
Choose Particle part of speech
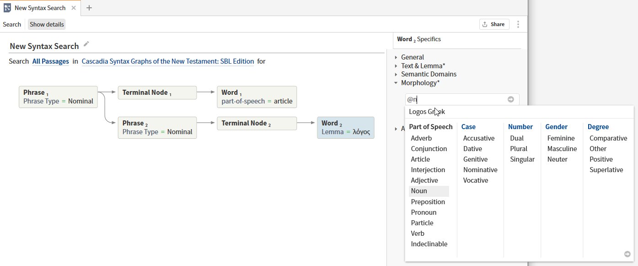tap(422, 223)
